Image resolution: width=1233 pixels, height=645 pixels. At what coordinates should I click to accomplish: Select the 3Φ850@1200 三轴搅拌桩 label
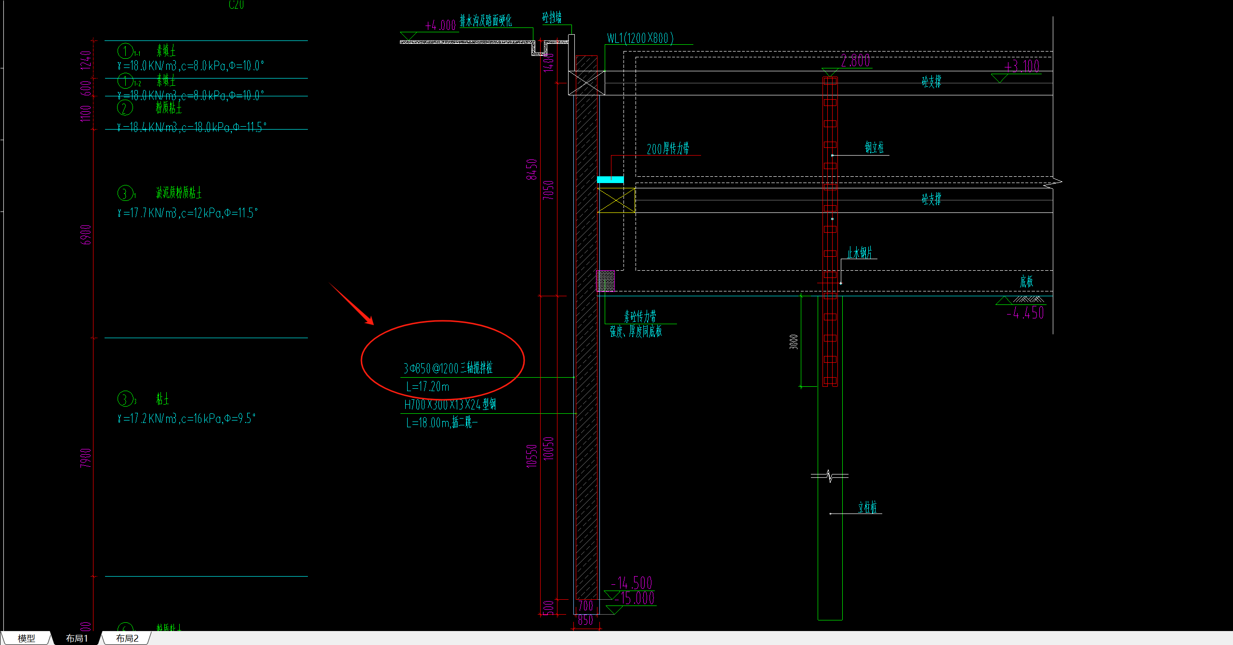[448, 368]
